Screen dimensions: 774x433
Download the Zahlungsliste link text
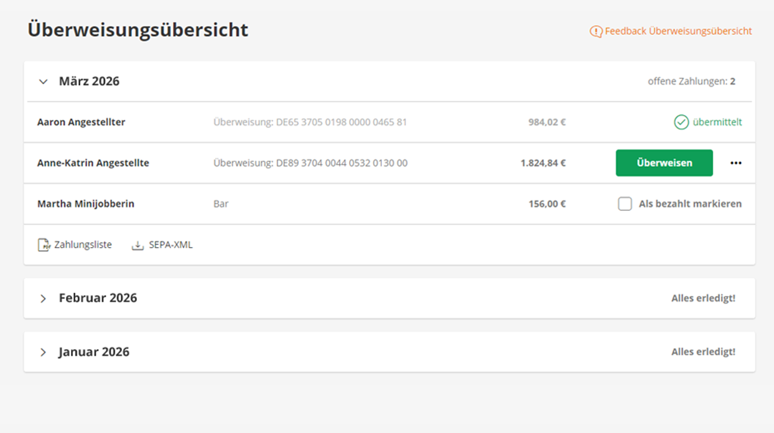83,245
